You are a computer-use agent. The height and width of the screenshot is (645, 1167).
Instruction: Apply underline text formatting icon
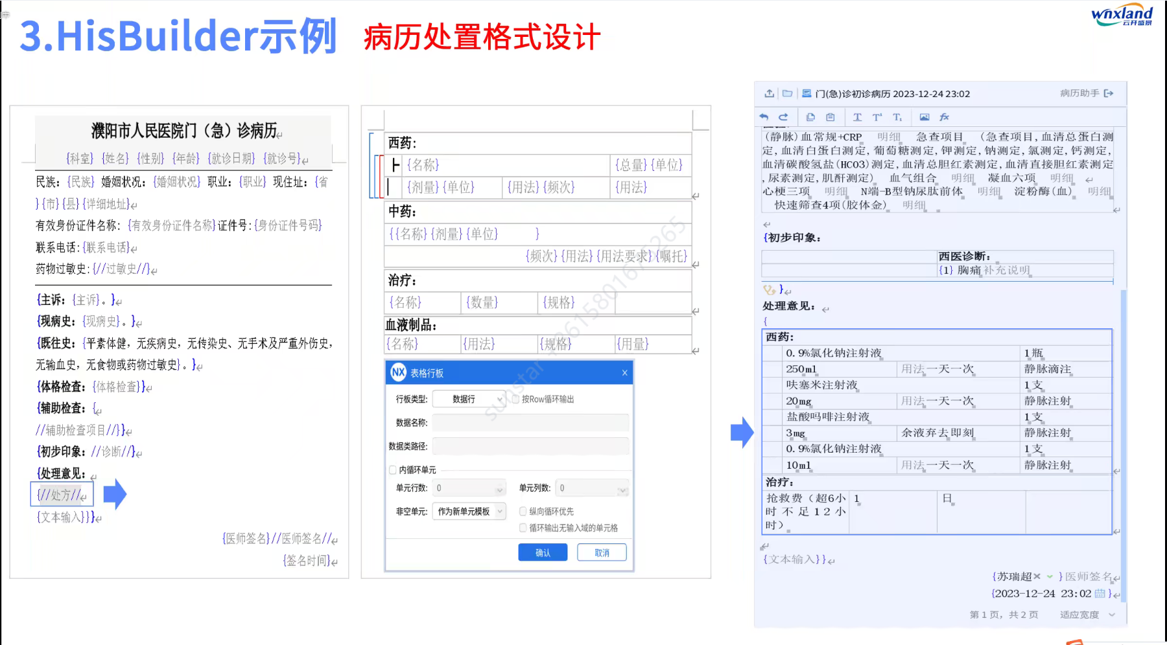(x=857, y=117)
